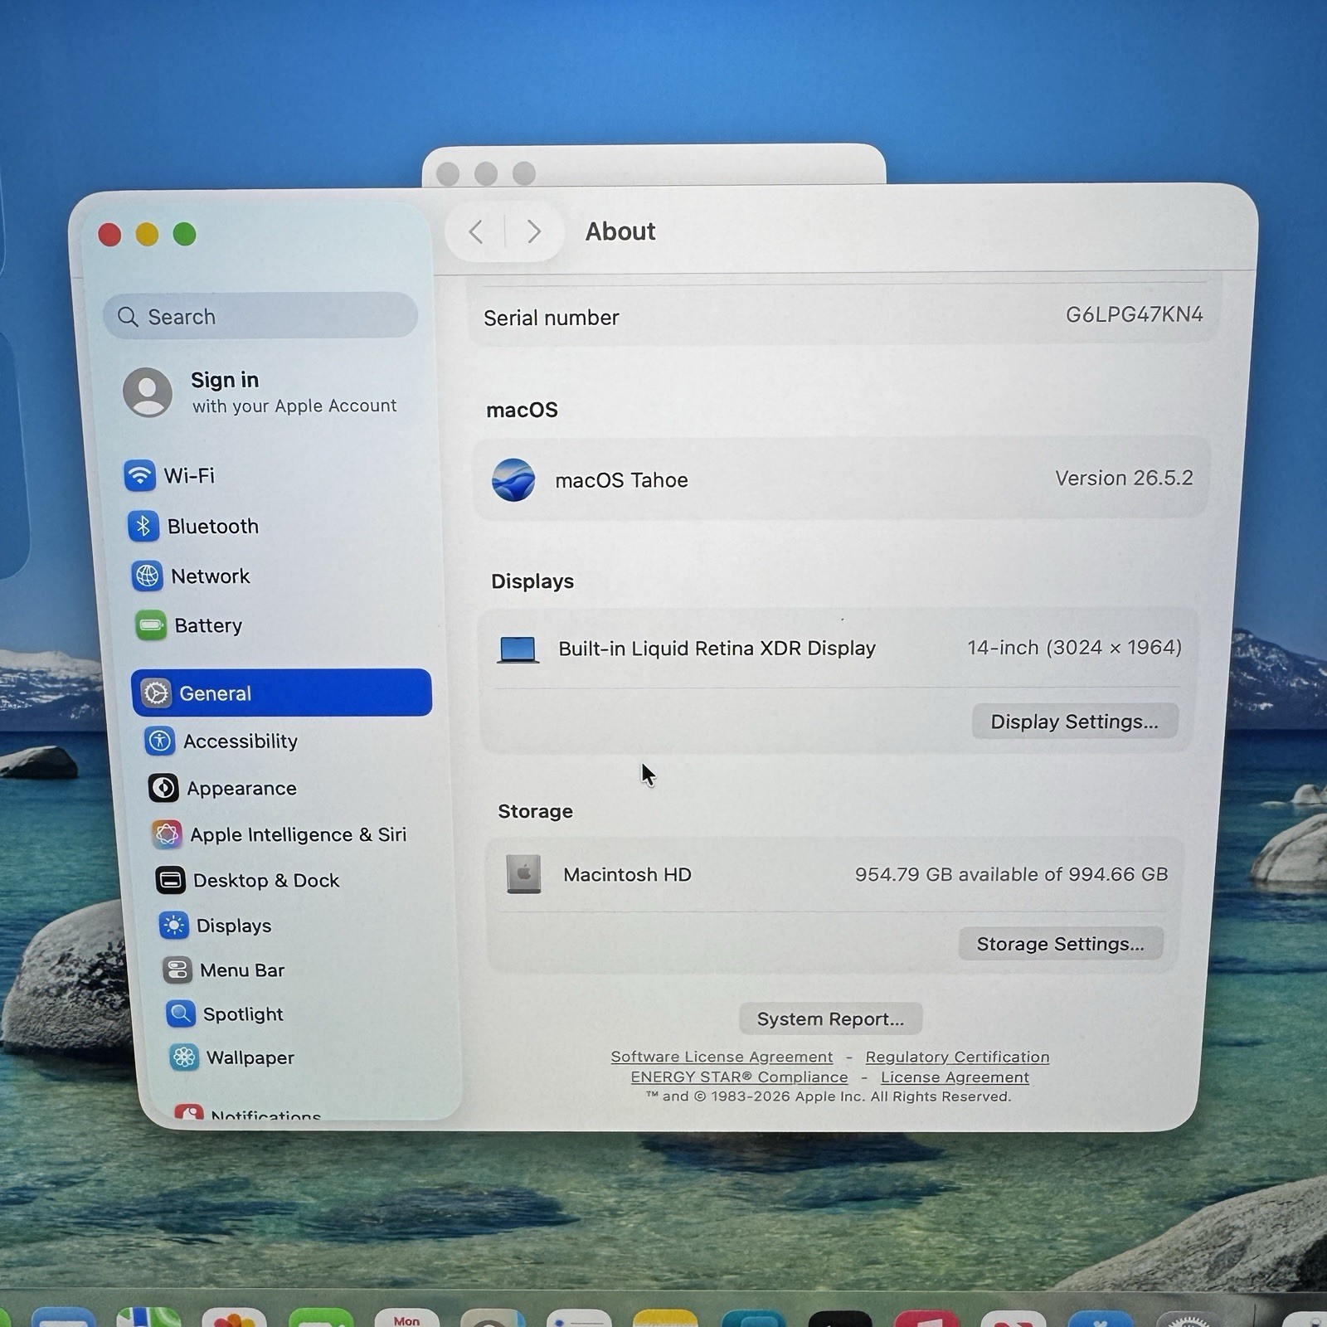Click the Macintosh HD label
Screen dimensions: 1327x1327
point(627,874)
